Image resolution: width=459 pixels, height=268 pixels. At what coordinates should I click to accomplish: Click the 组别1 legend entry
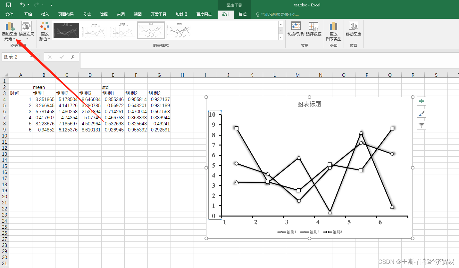(x=287, y=232)
